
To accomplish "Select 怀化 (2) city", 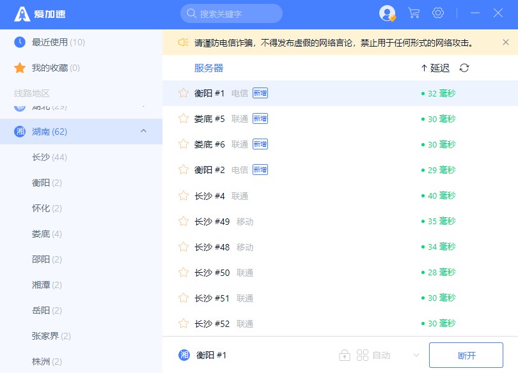I will click(81, 208).
